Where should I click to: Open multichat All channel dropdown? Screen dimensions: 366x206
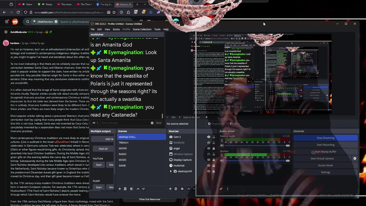pyautogui.click(x=95, y=123)
